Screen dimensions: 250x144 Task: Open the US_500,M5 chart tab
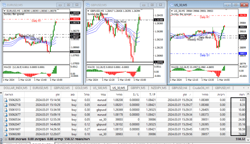[100, 88]
